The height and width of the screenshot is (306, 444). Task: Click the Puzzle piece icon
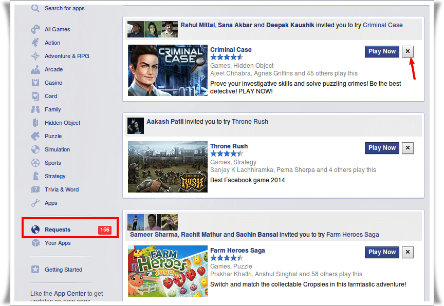(35, 136)
